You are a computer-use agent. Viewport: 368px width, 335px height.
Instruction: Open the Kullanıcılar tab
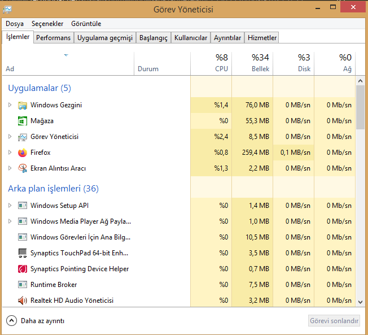pyautogui.click(x=191, y=38)
